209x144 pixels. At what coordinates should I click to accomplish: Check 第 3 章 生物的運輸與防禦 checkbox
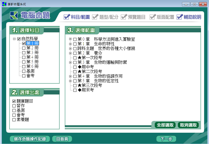pyautogui.click(x=75, y=63)
